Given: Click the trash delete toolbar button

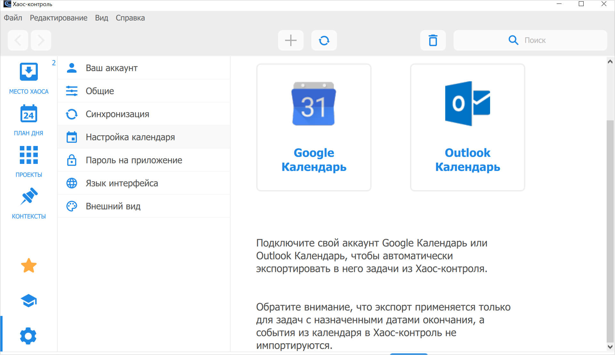Looking at the screenshot, I should [x=433, y=40].
